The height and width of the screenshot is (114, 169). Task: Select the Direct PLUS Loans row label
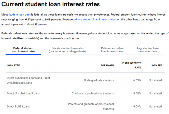coord(18,107)
